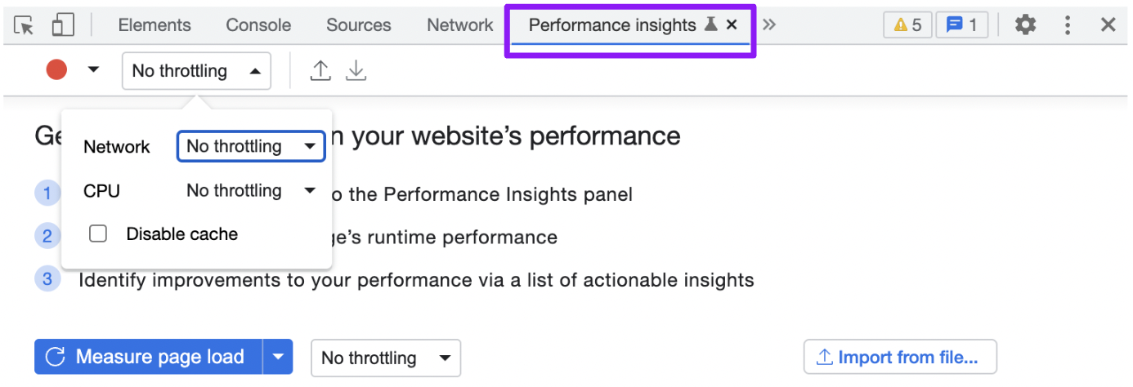The height and width of the screenshot is (387, 1133).
Task: Click Measure page load button
Action: point(148,358)
